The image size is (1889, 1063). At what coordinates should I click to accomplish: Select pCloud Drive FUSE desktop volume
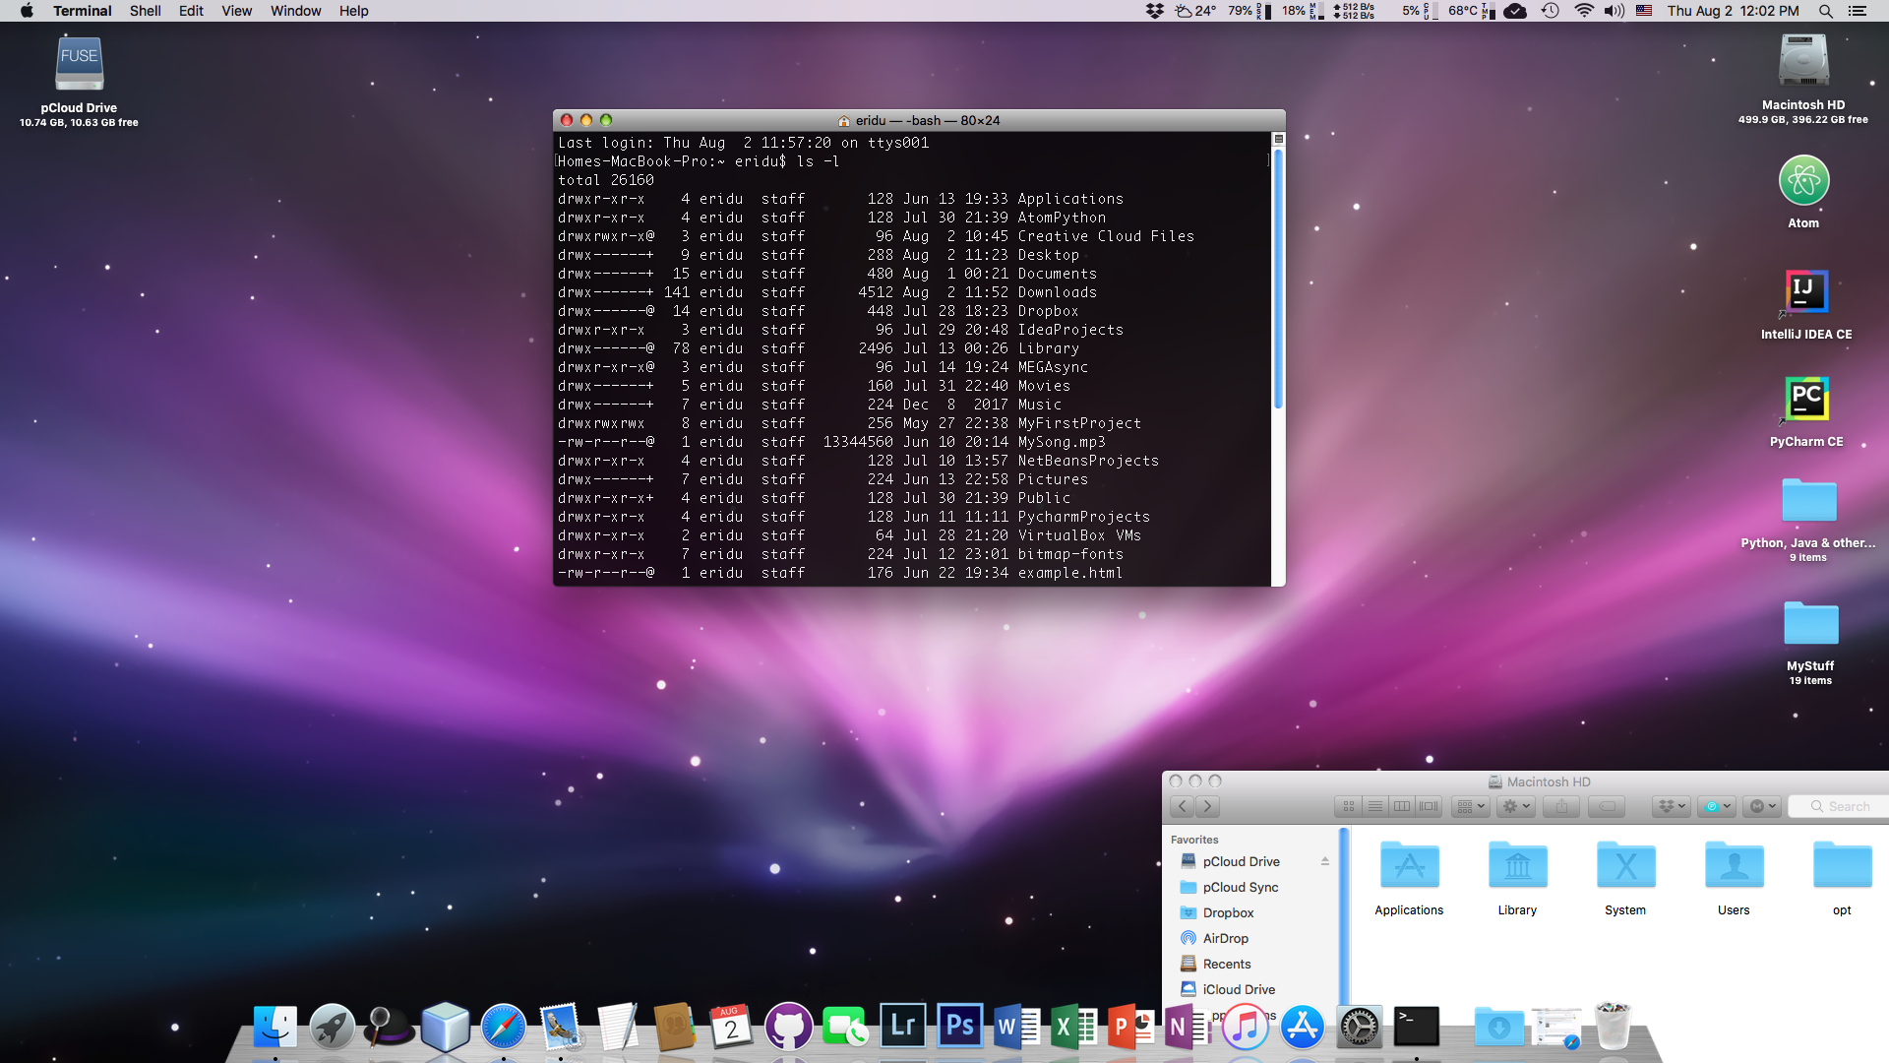coord(79,64)
